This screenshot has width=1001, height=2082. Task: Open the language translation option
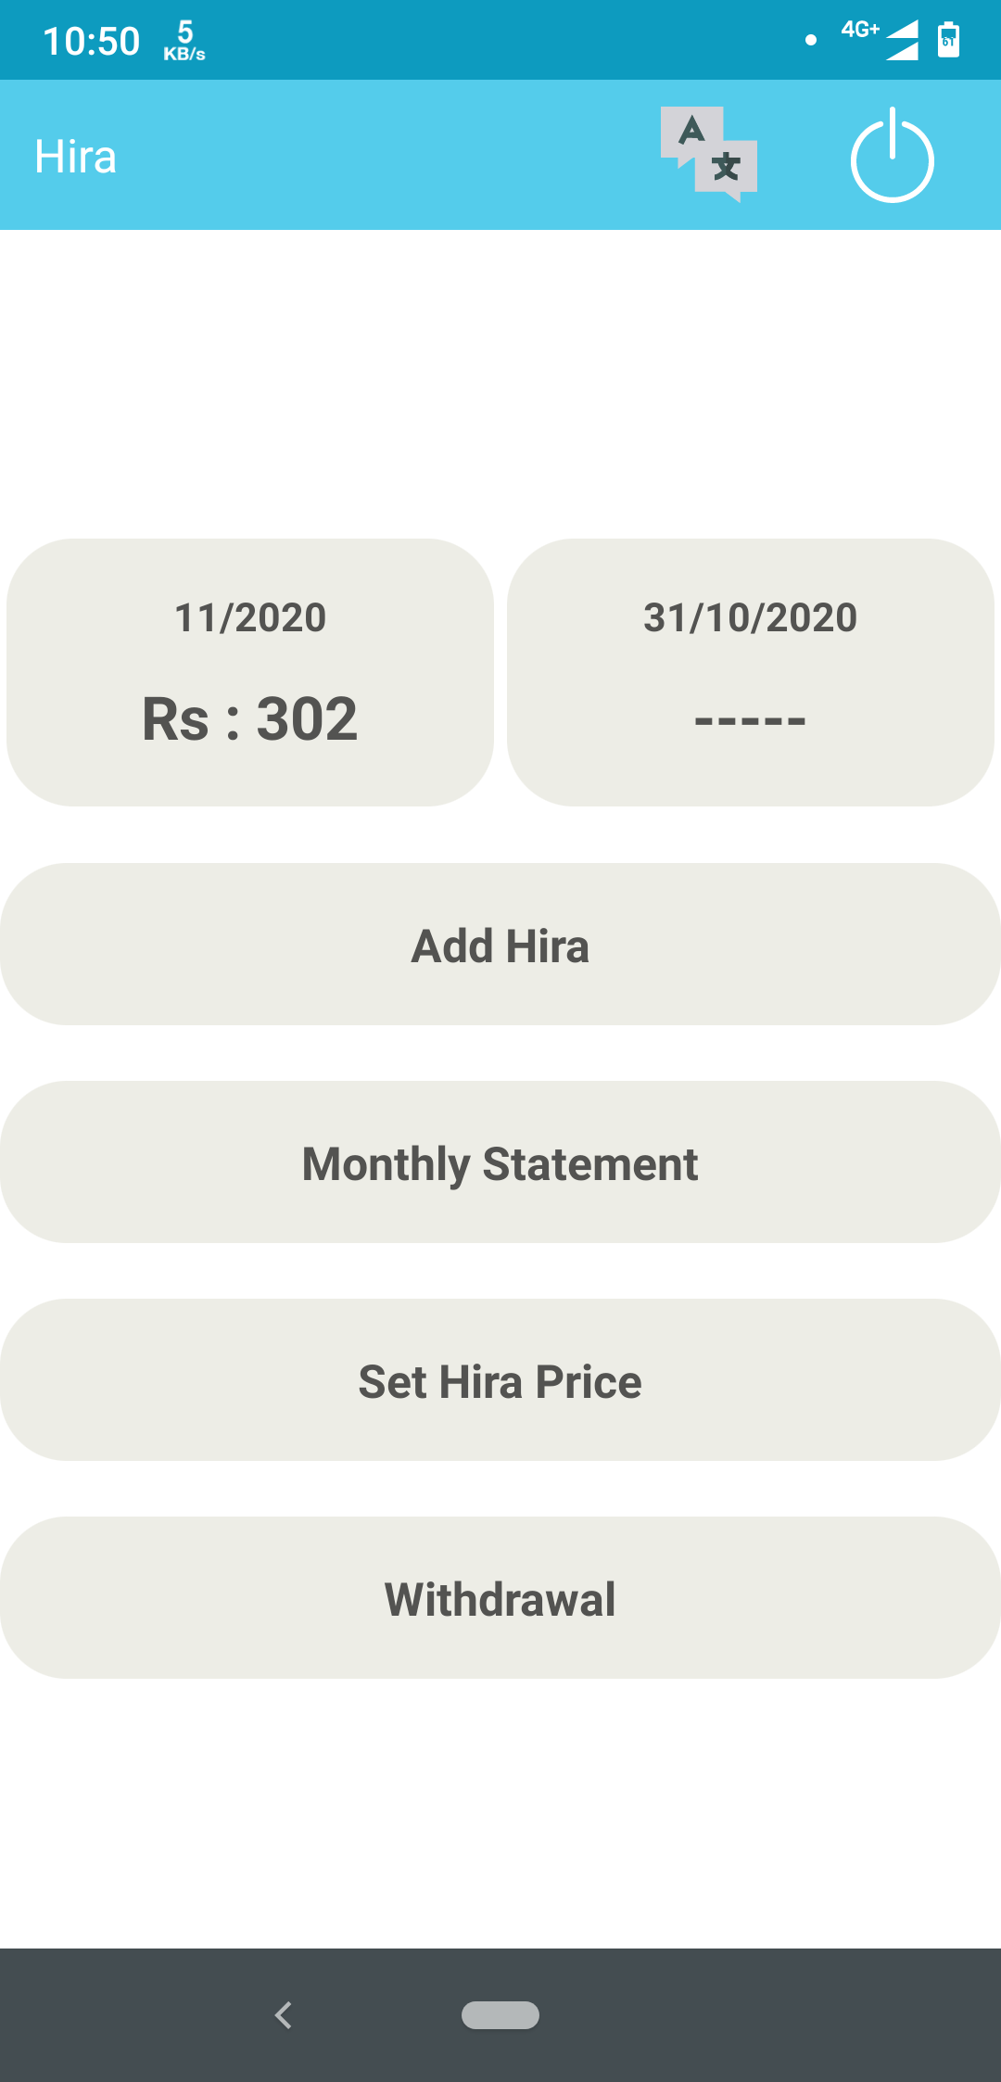709,155
